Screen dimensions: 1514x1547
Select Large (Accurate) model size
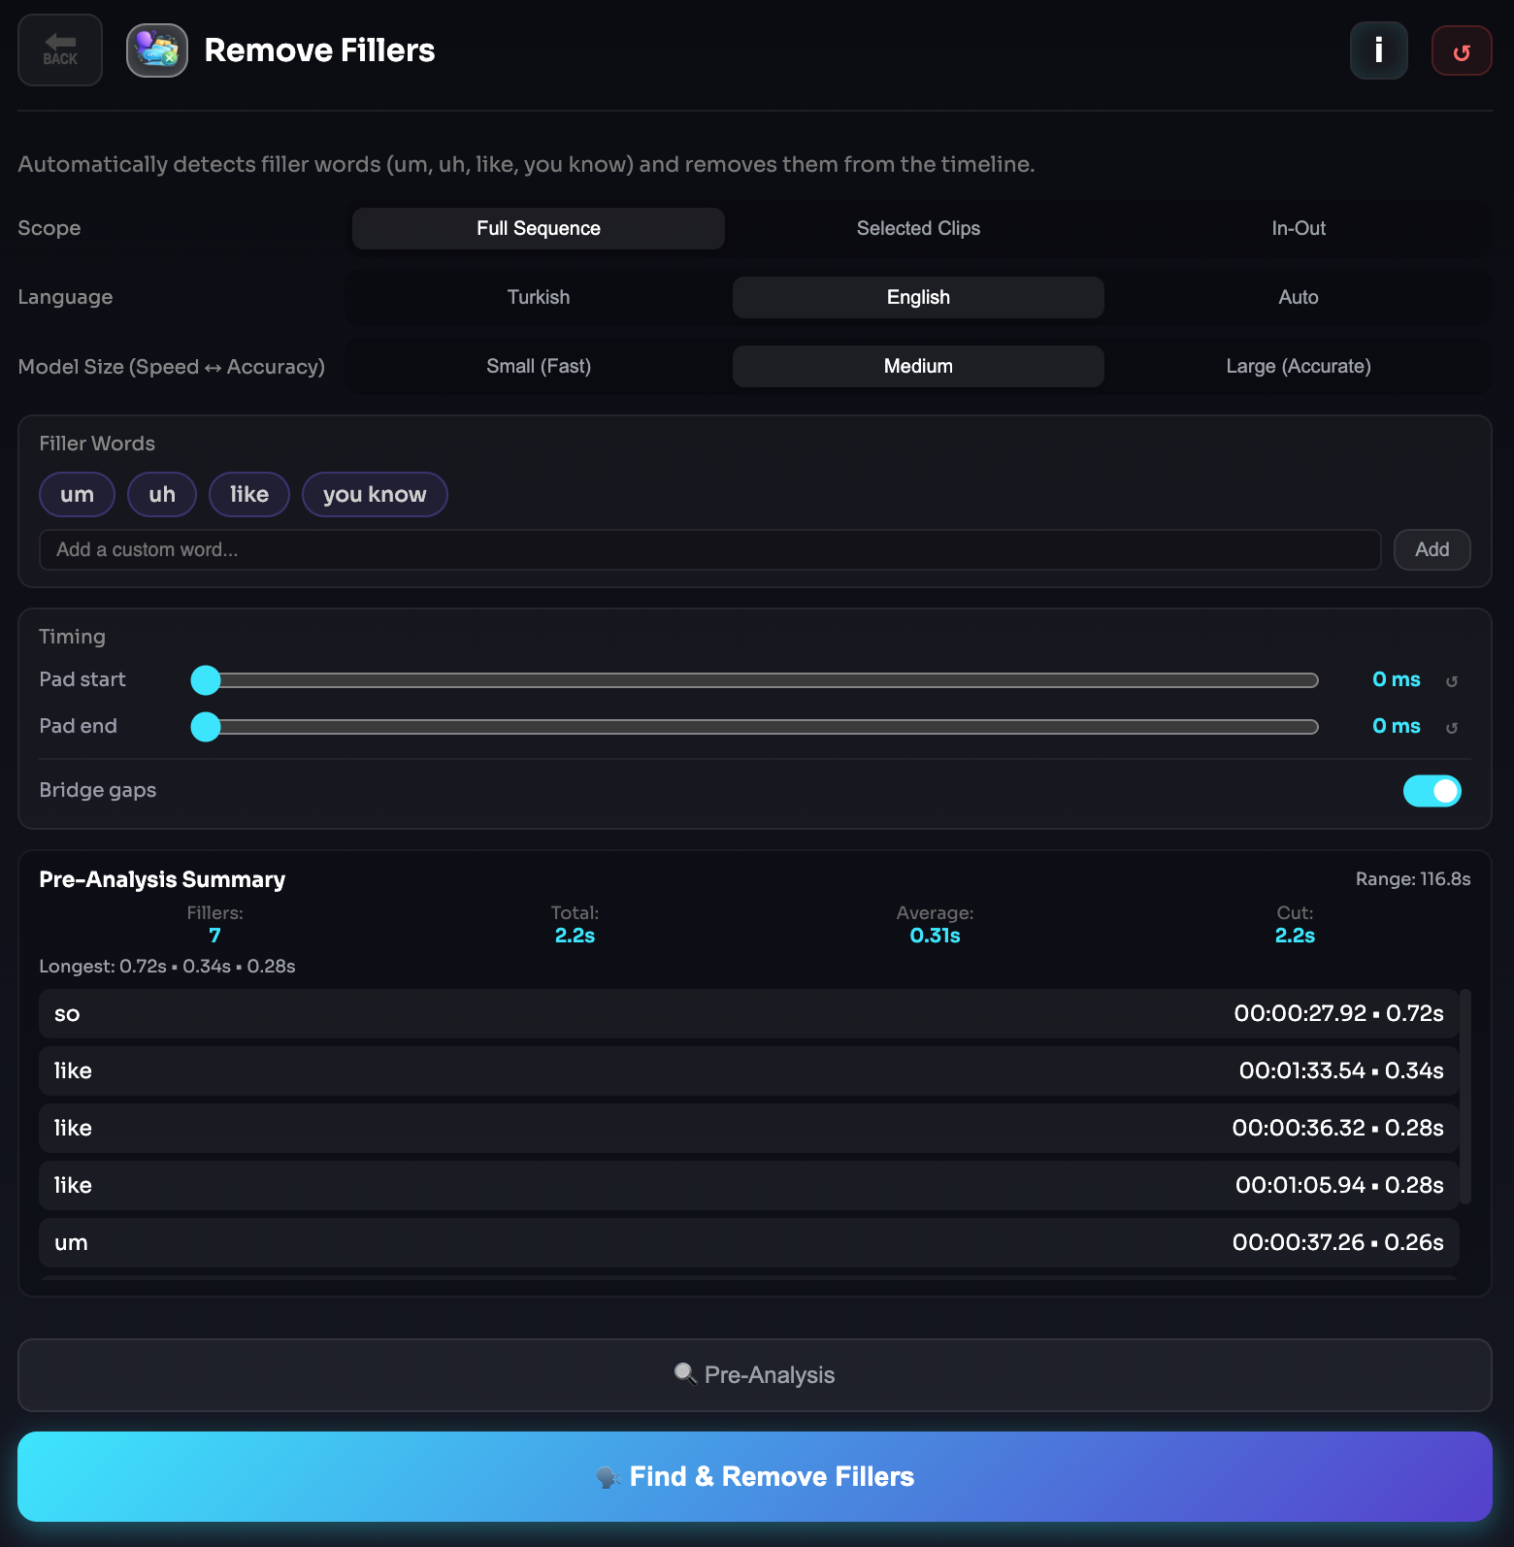click(x=1298, y=367)
